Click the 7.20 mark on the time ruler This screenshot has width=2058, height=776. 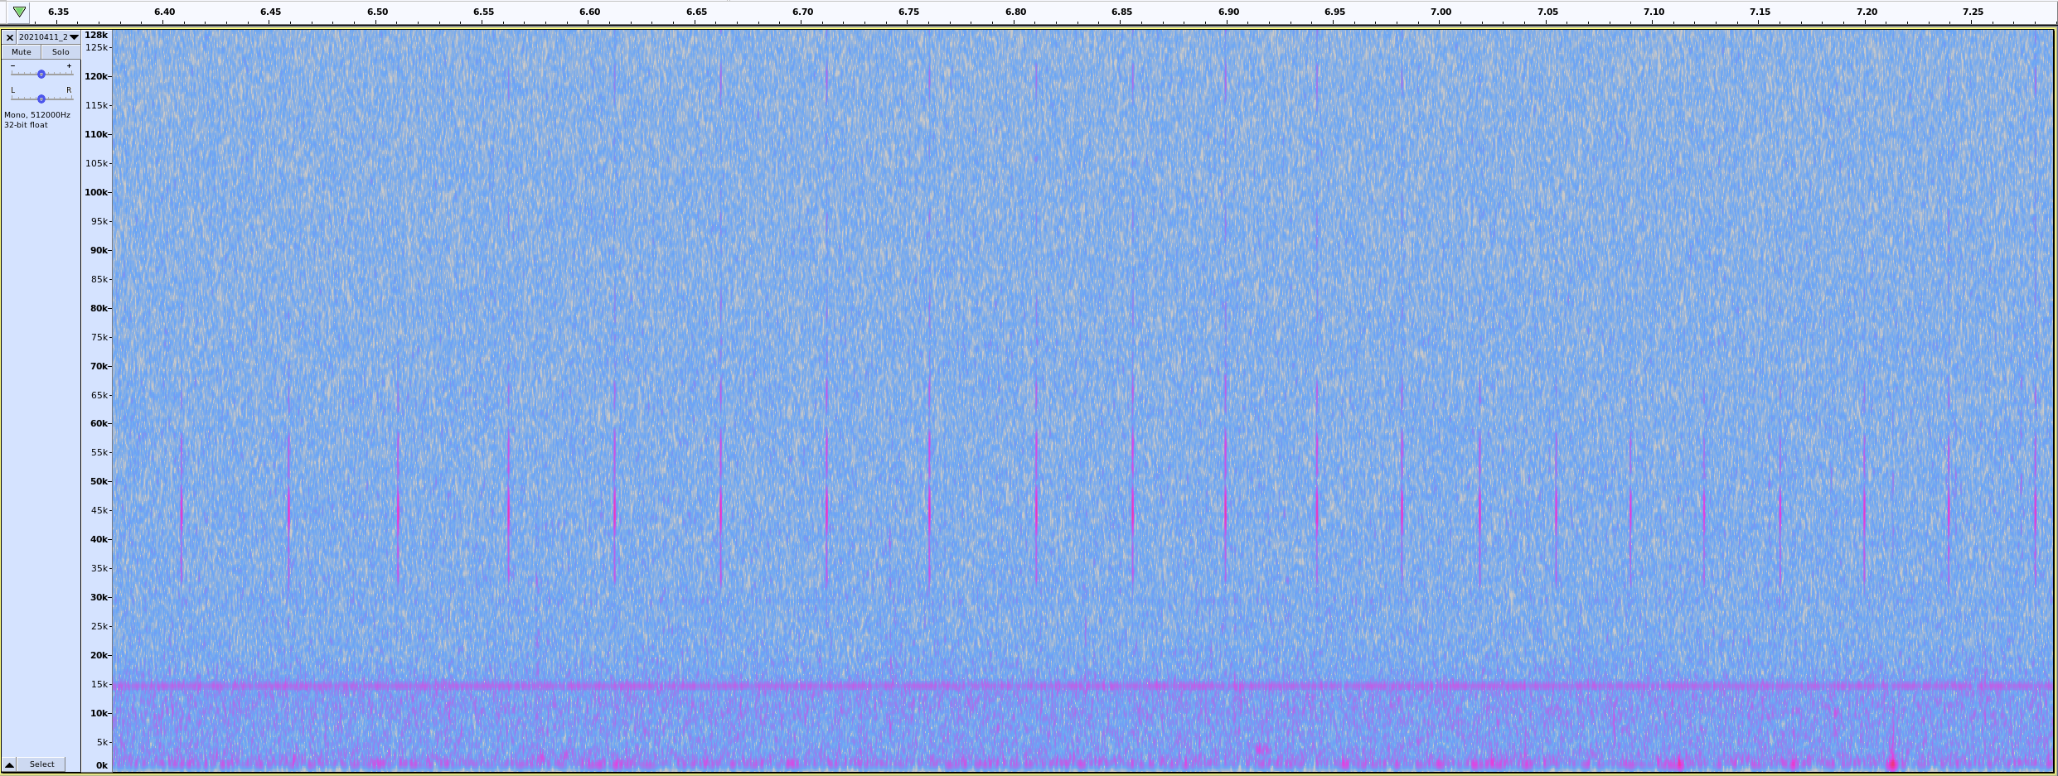(x=1867, y=12)
